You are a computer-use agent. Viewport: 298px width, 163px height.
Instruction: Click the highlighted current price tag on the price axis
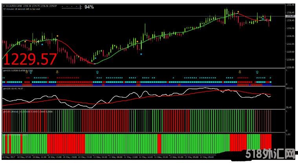click(290, 16)
